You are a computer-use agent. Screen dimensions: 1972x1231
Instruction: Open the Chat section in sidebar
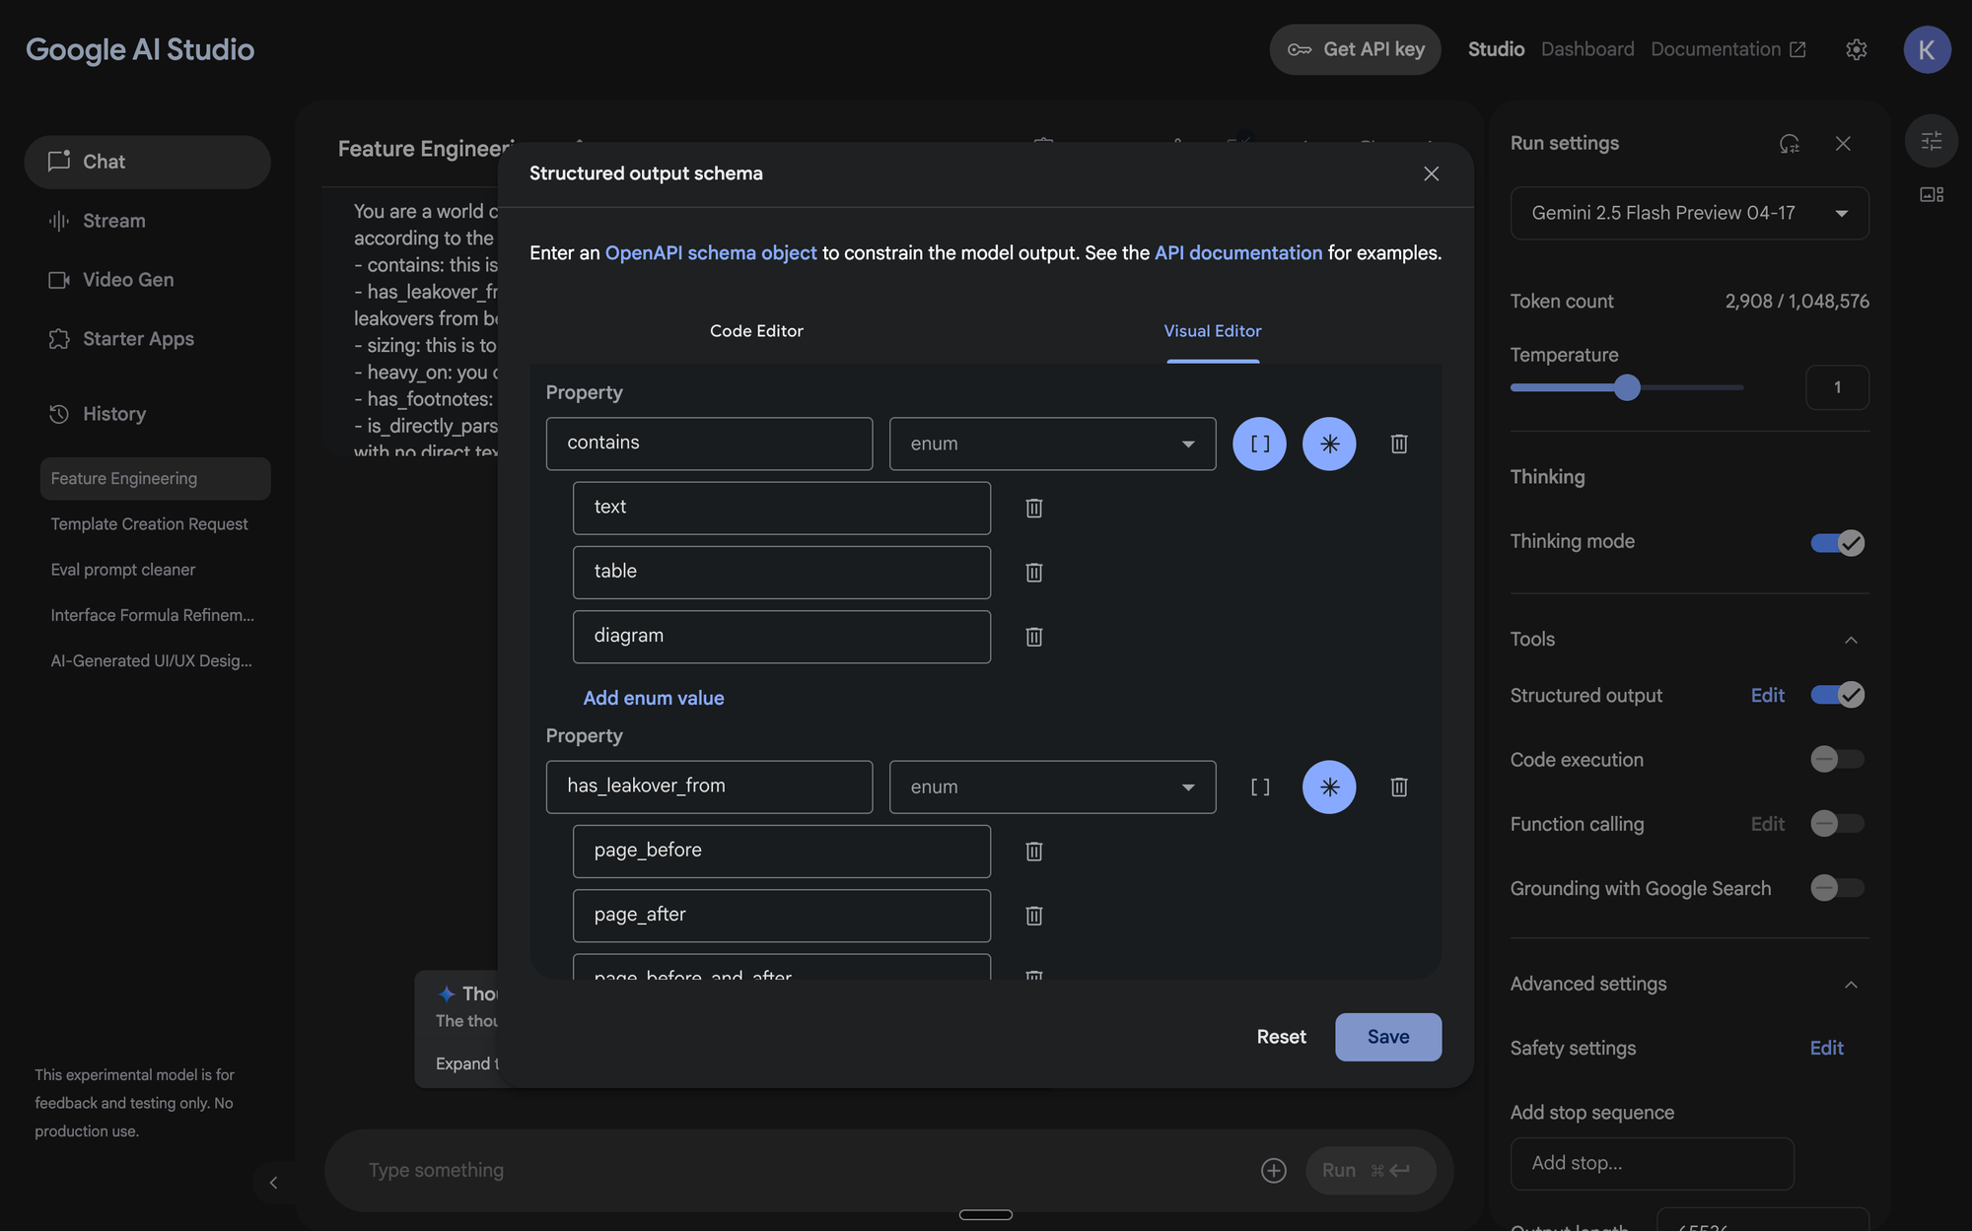click(147, 162)
